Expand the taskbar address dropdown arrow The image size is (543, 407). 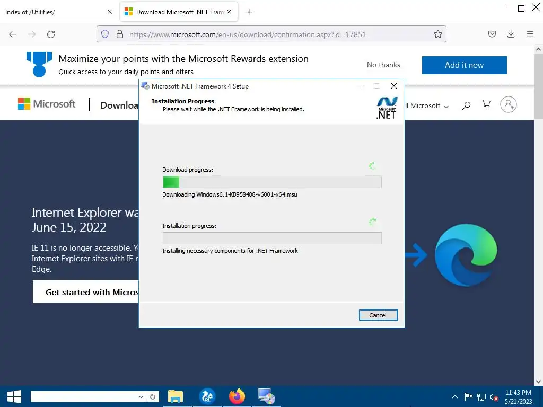click(x=141, y=396)
